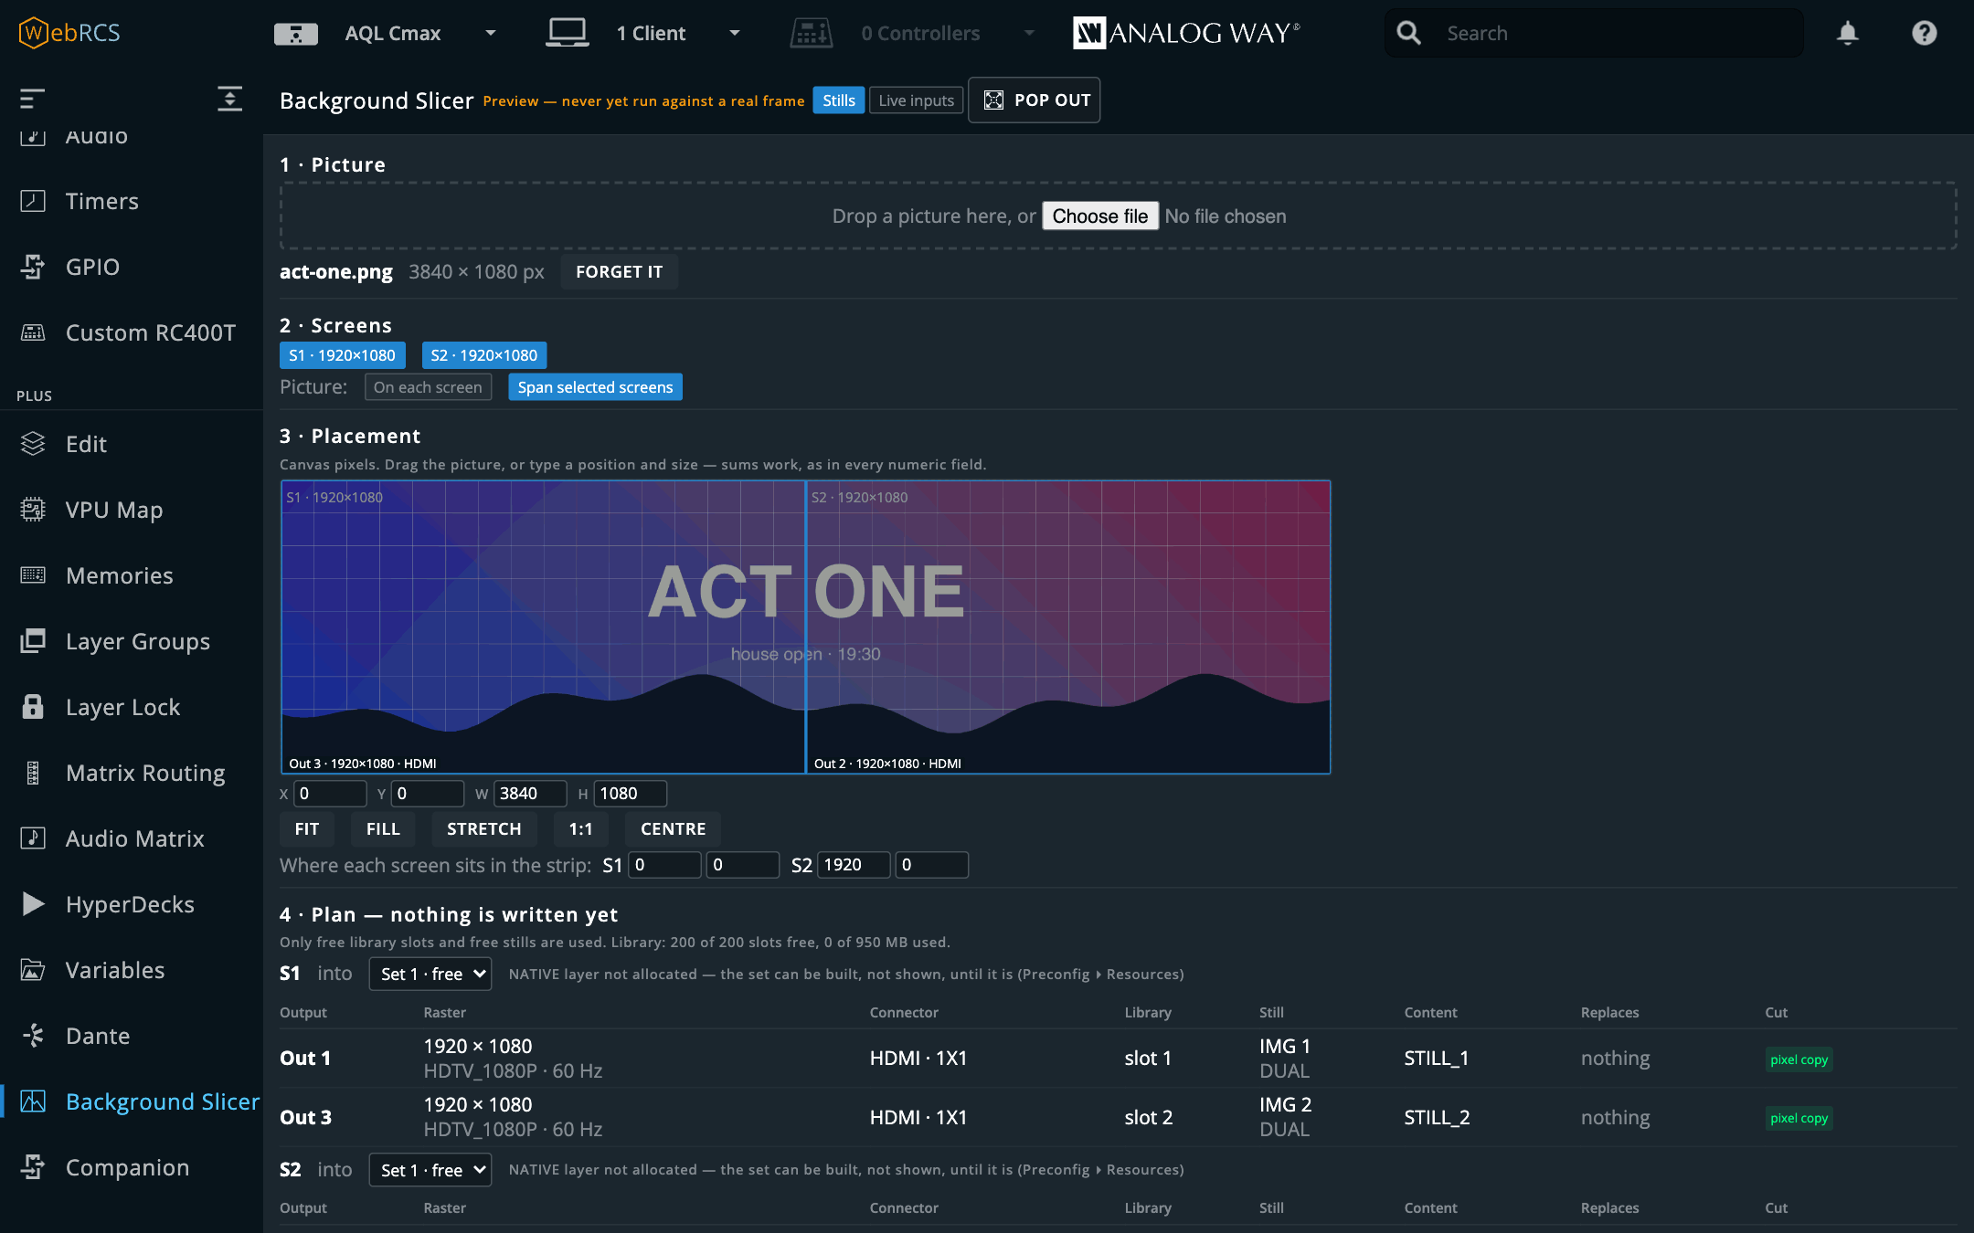Screen dimensions: 1974x1233
Task: Click the Edit layers icon
Action: click(33, 444)
